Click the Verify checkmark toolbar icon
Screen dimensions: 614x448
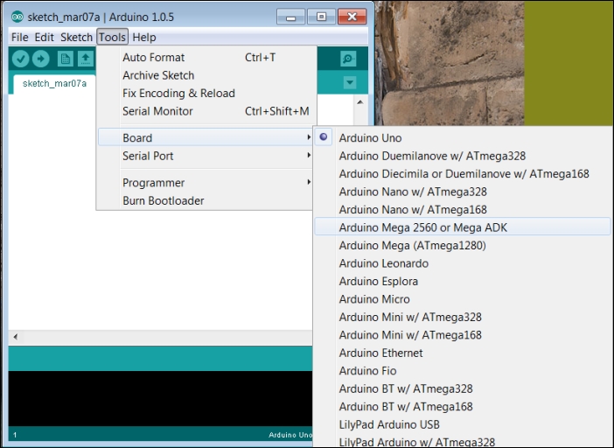coord(20,59)
